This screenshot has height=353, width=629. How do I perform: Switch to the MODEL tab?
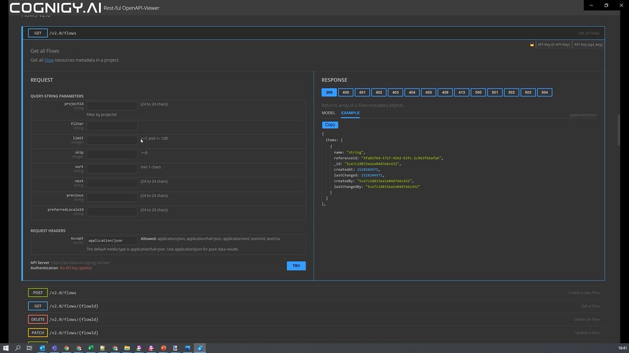click(328, 113)
